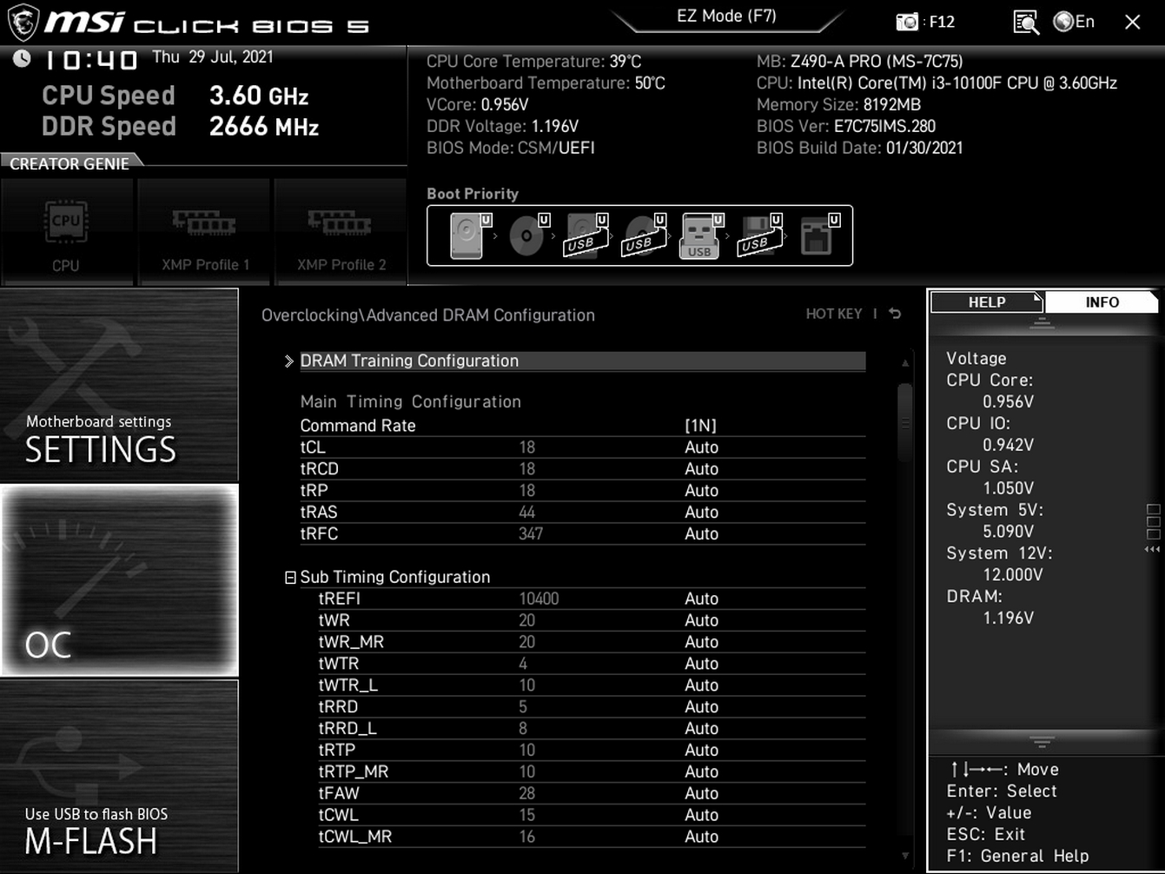This screenshot has width=1165, height=874.
Task: Set the tREFI Auto value field
Action: (x=701, y=599)
